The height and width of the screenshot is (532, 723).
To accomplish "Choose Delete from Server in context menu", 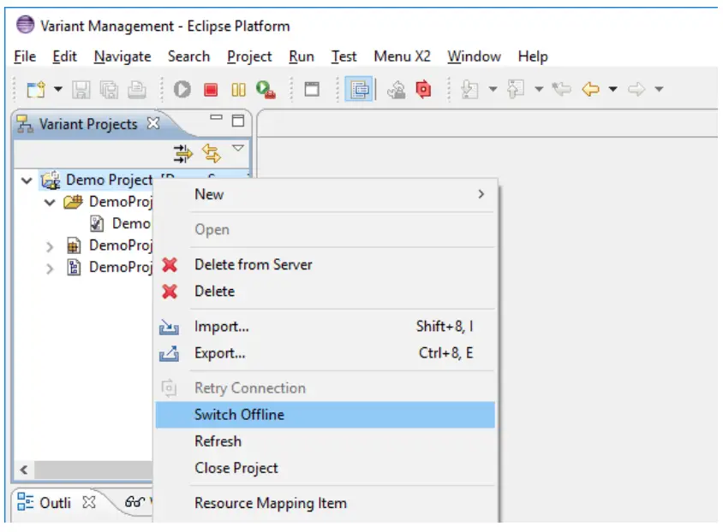I will [326, 264].
